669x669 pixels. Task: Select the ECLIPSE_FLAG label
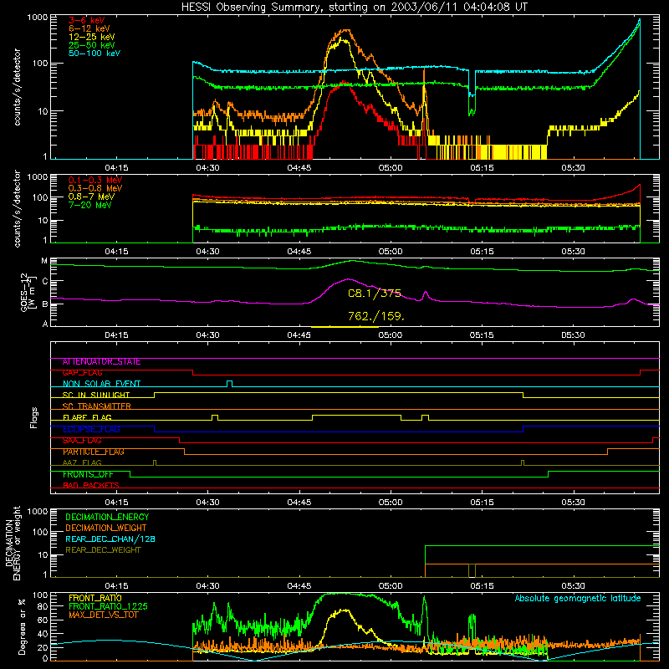pyautogui.click(x=91, y=429)
